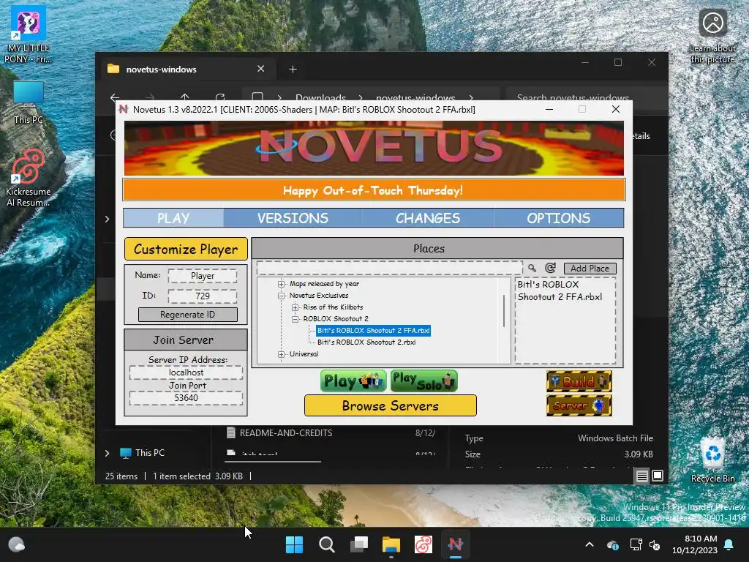Click the Join Port field
Screen dimensions: 749x562
tap(187, 398)
